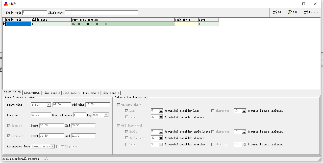Toggle the Sign out checkbox
Image resolution: width=323 pixels, height=163 pixels.
pos(9,136)
